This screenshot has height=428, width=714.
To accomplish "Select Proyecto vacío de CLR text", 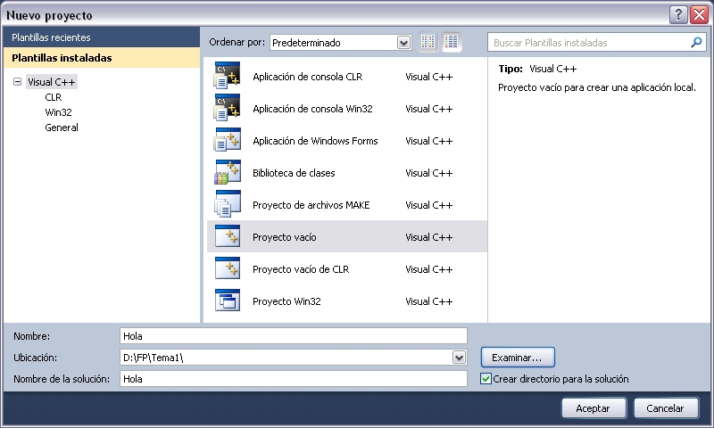I will click(301, 269).
